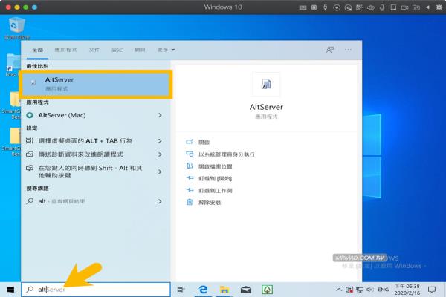The width and height of the screenshot is (446, 297).
Task: Click Parallels sound icon in title bar
Action: point(371,7)
